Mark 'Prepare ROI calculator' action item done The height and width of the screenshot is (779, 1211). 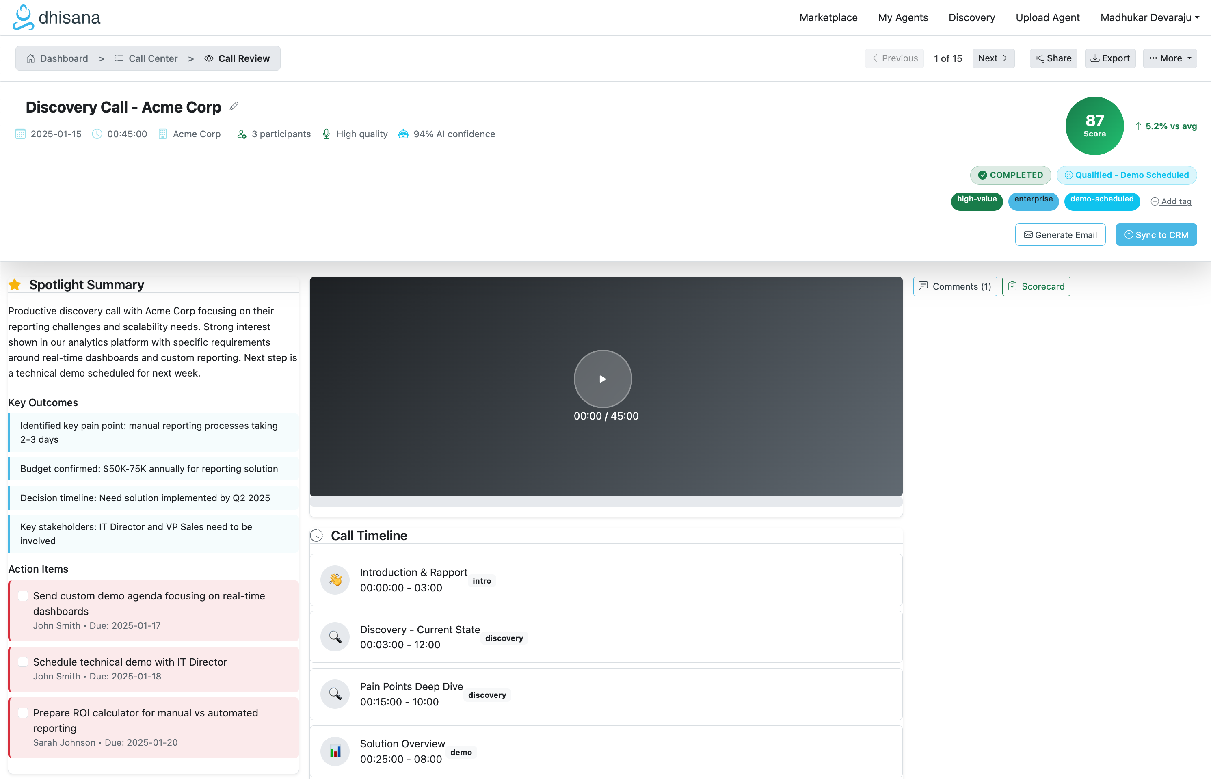pos(23,713)
